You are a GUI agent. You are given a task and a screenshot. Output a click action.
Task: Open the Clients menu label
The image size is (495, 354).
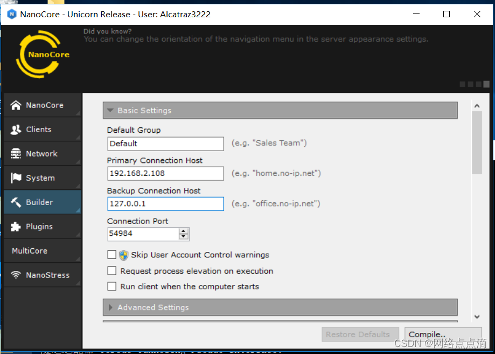coord(39,130)
